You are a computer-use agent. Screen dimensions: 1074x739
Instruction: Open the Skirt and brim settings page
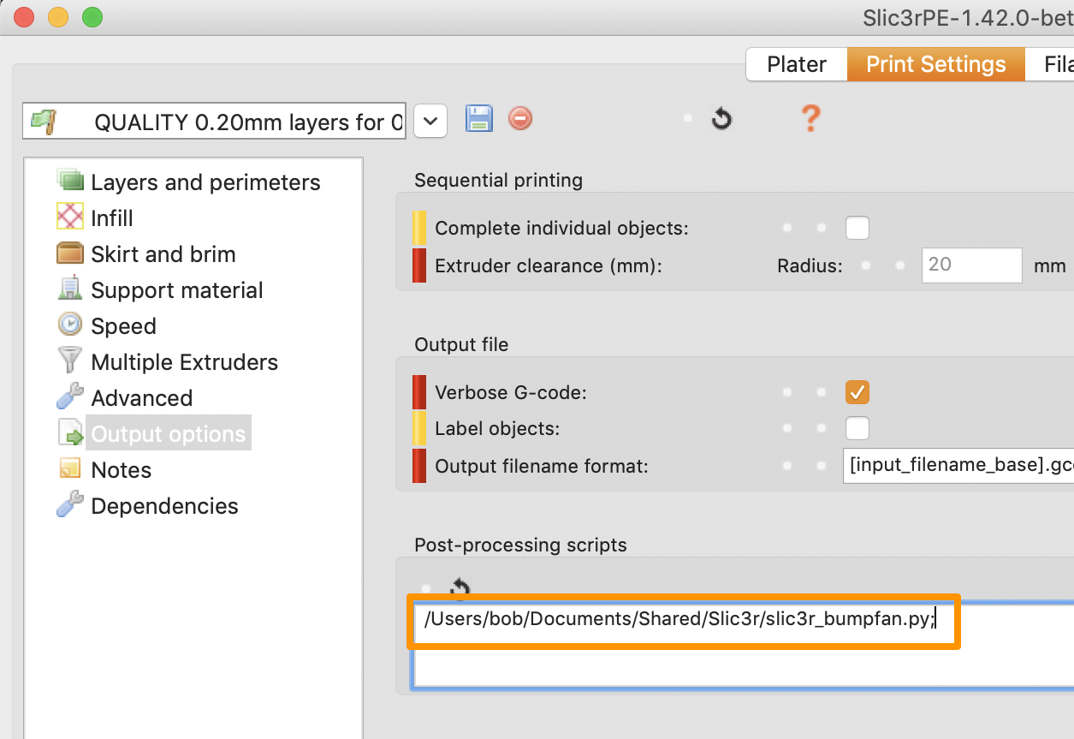click(163, 253)
